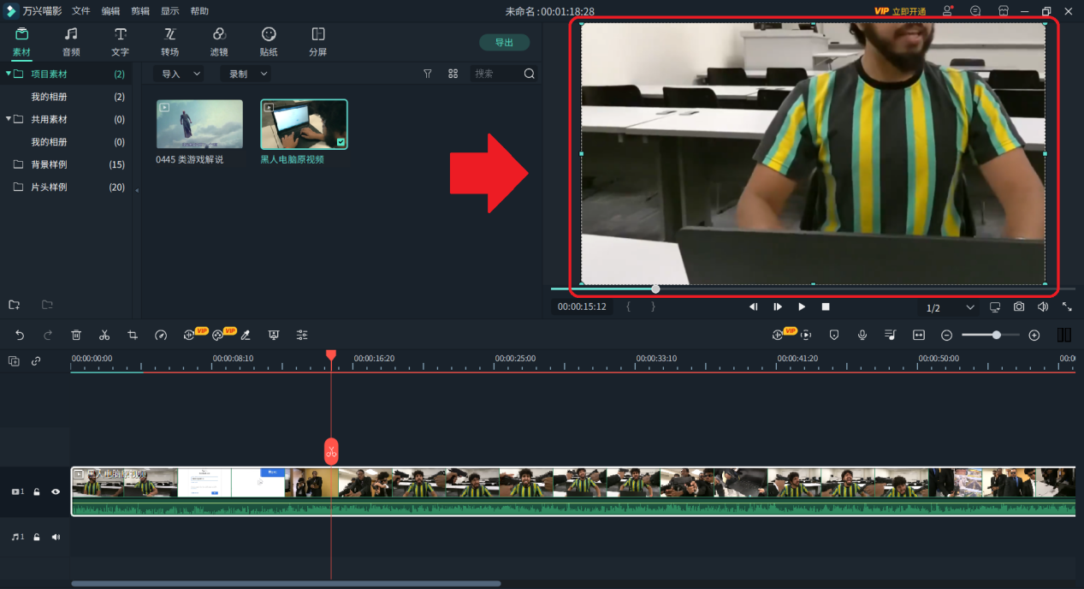The width and height of the screenshot is (1084, 589).
Task: Select the 0445 类游戏解说 media thumbnail
Action: [199, 124]
